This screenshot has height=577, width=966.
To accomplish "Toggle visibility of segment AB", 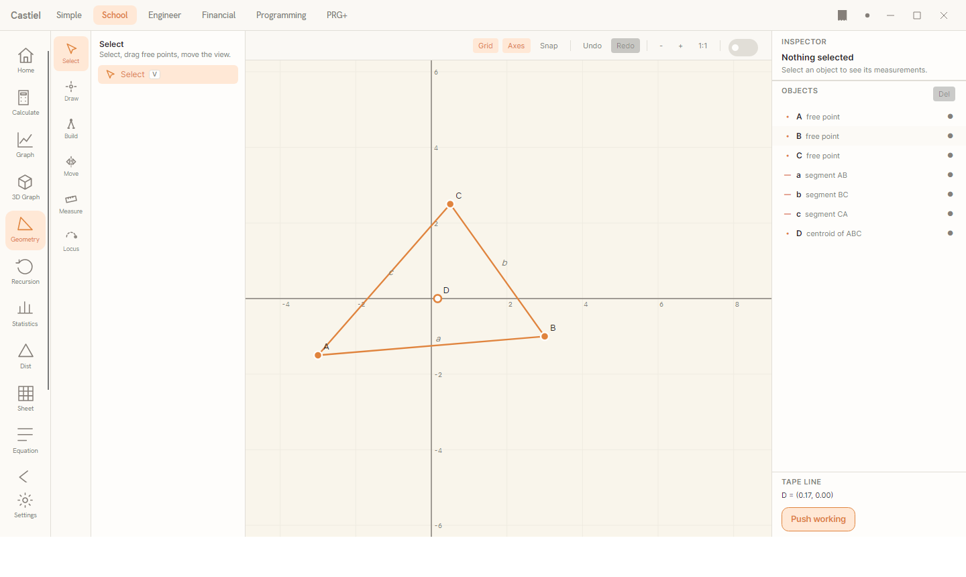I will point(950,175).
